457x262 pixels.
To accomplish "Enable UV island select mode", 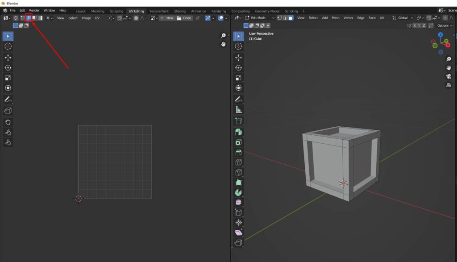I will coord(40,18).
